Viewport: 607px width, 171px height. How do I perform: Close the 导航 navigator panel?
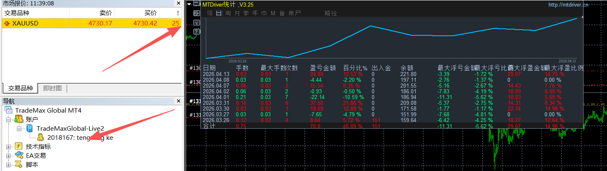point(178,101)
